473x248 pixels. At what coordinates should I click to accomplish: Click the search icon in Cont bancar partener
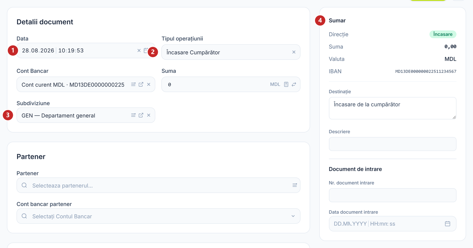coord(24,216)
